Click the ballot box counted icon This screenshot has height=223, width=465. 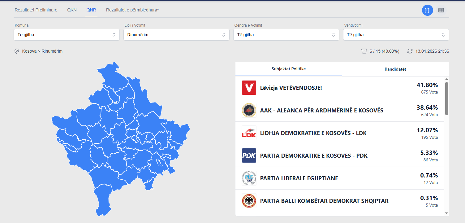(364, 51)
